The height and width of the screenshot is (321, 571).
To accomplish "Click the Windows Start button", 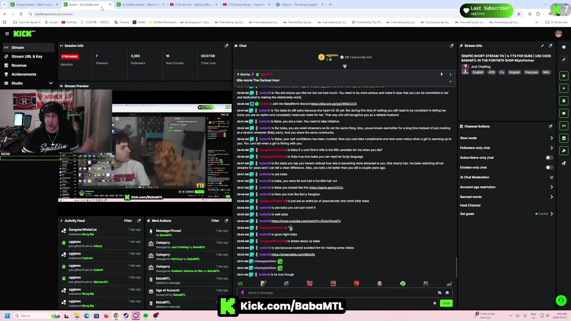I will coord(7,316).
